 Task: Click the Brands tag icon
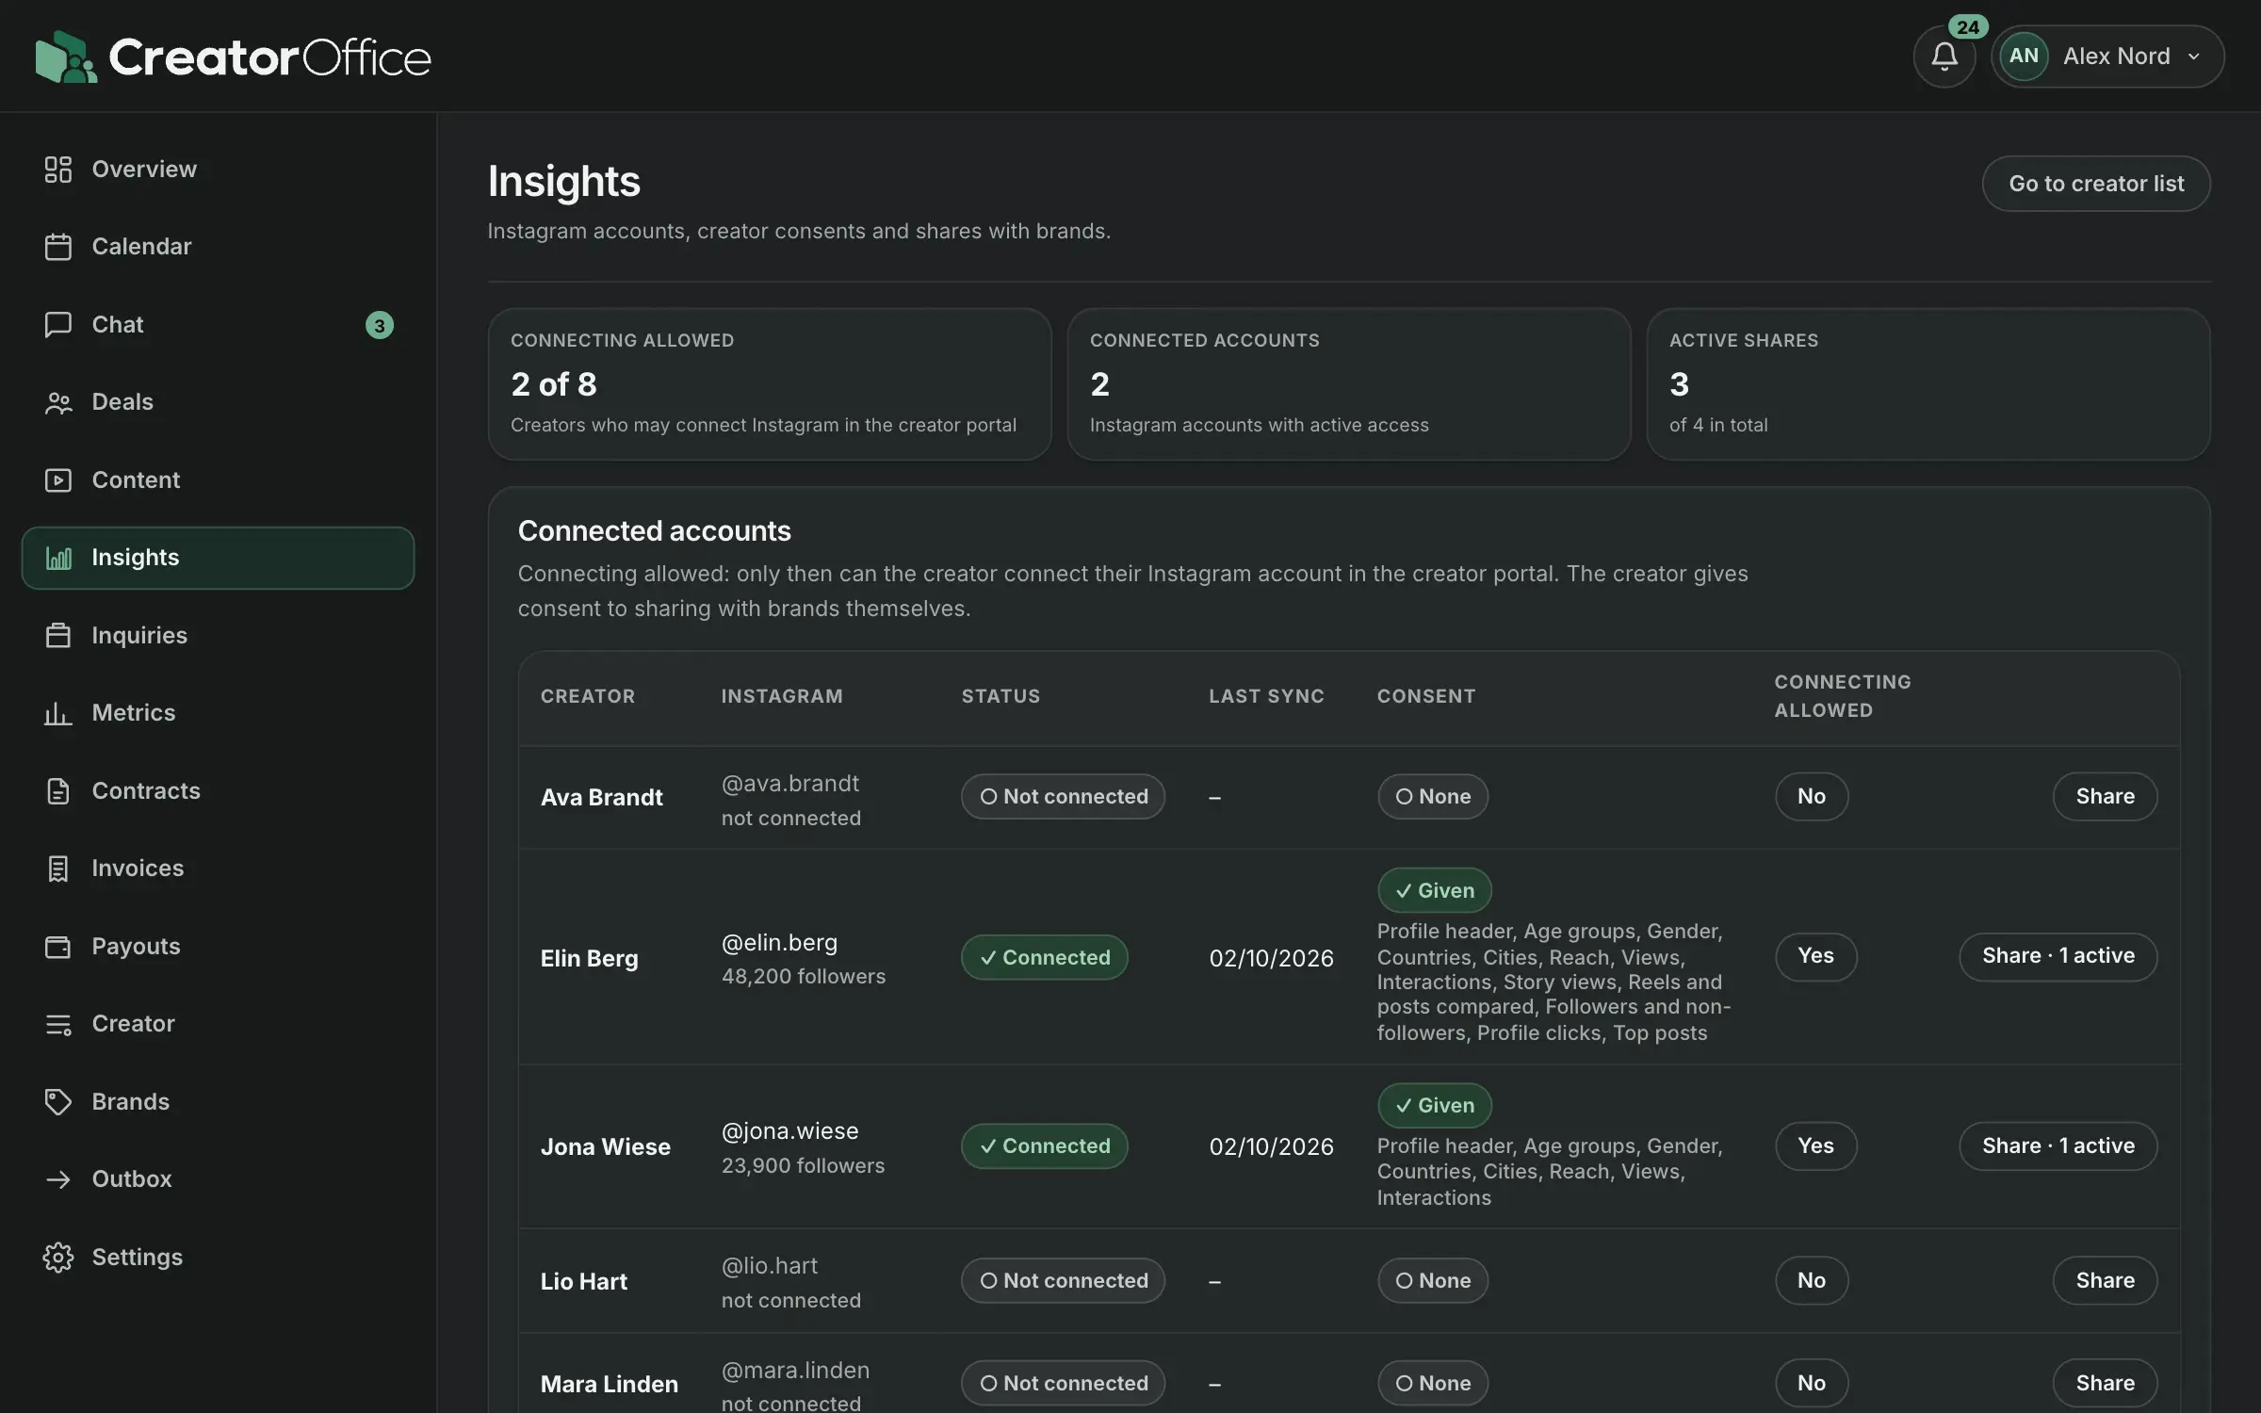pyautogui.click(x=58, y=1102)
